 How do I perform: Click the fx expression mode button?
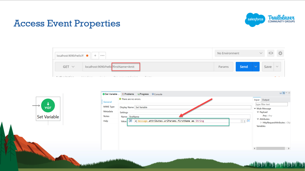point(131,121)
